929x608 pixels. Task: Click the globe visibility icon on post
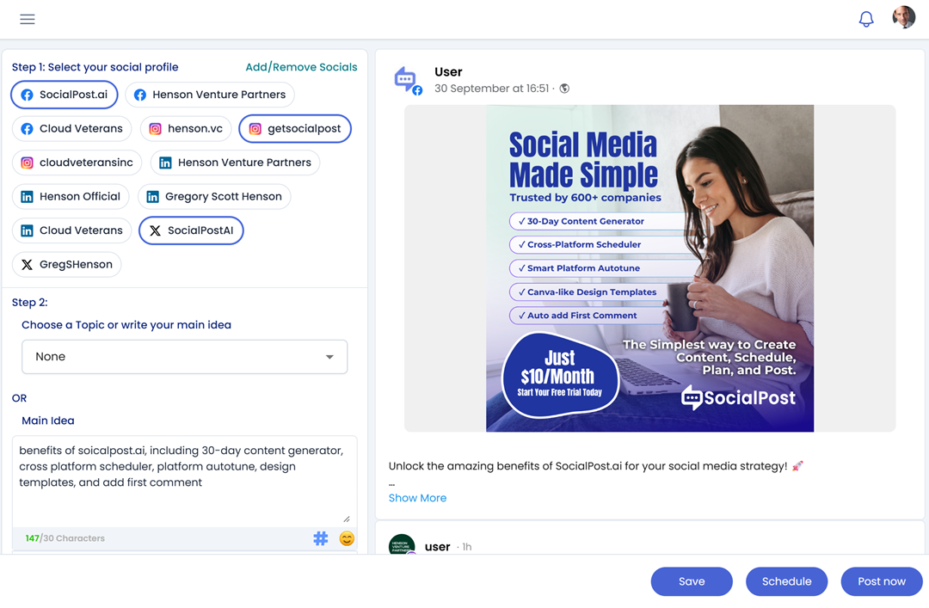coord(564,89)
